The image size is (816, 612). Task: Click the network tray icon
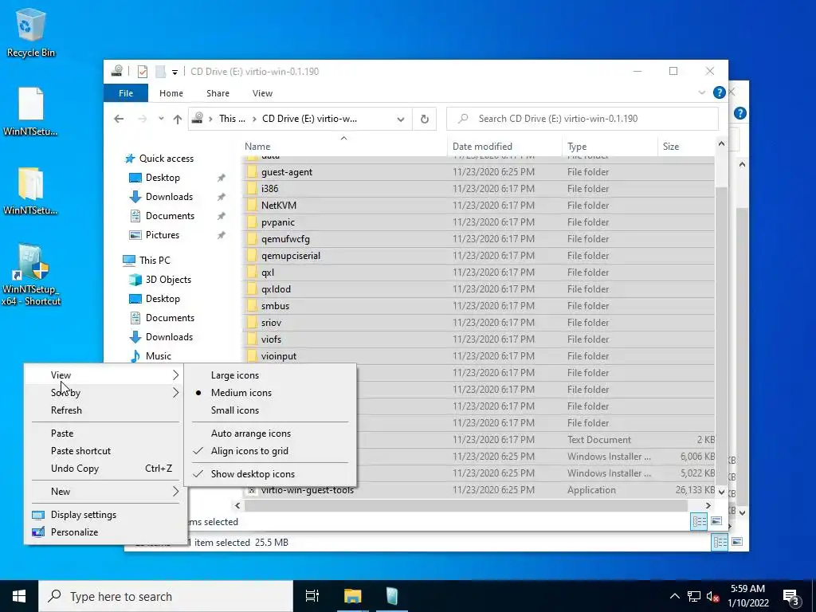(694, 596)
